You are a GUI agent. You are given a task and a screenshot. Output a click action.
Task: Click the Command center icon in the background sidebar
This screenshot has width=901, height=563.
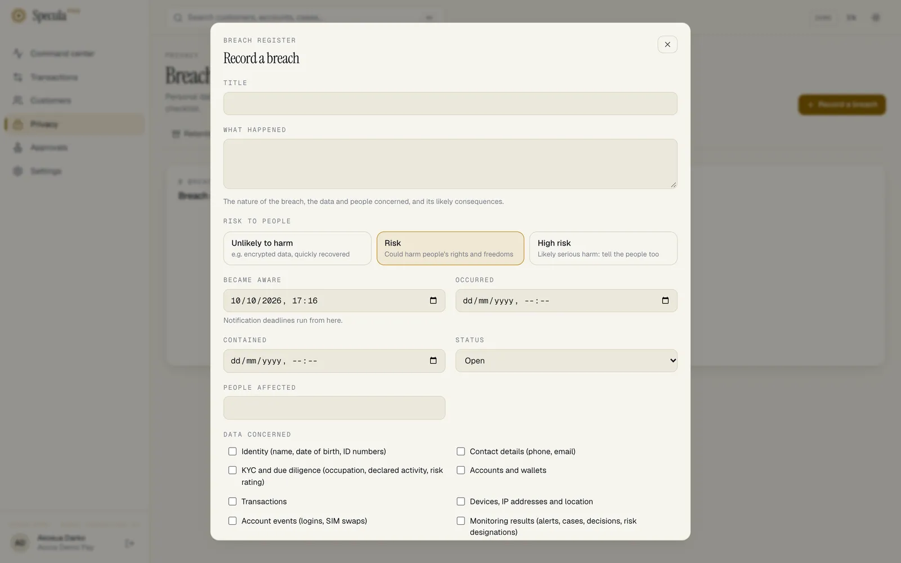(18, 53)
